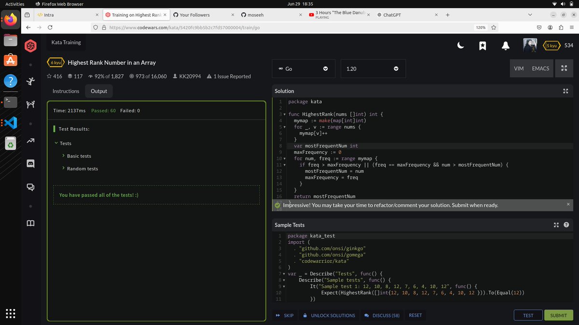Toggle dark mode with the moon icon
The image size is (579, 325).
coord(460,45)
